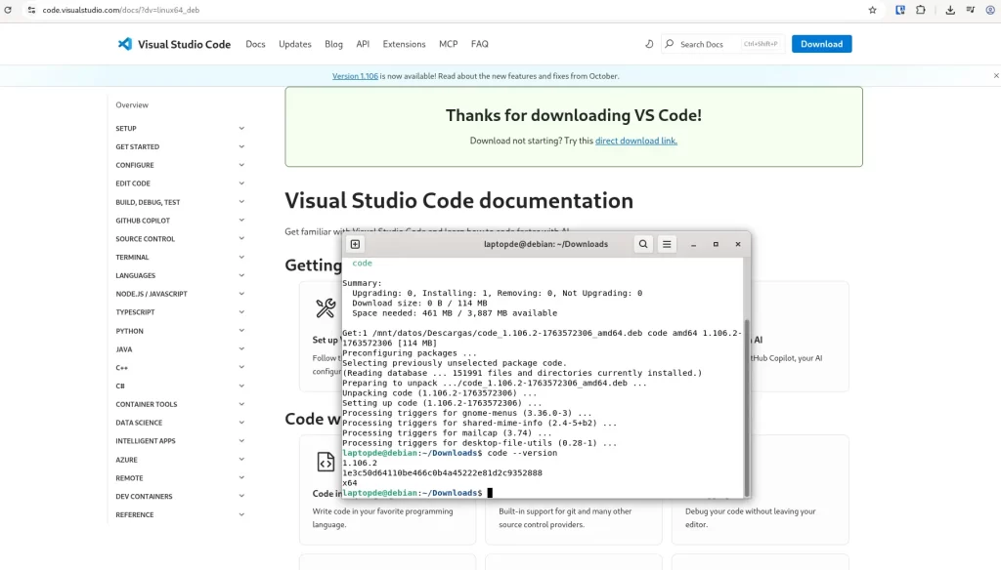
Task: Click the direct download link
Action: (x=635, y=141)
